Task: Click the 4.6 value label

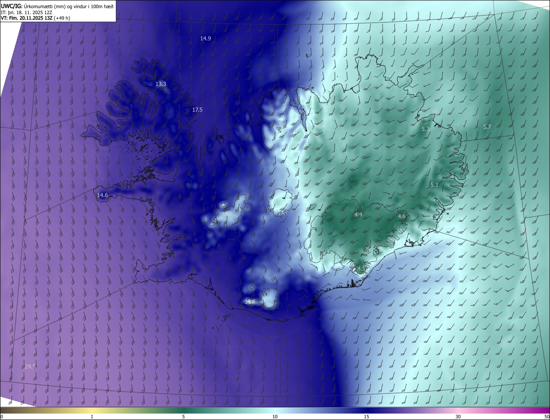Action: tap(402, 216)
